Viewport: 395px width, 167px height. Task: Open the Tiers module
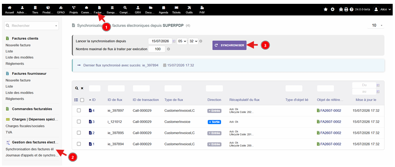(x=35, y=10)
